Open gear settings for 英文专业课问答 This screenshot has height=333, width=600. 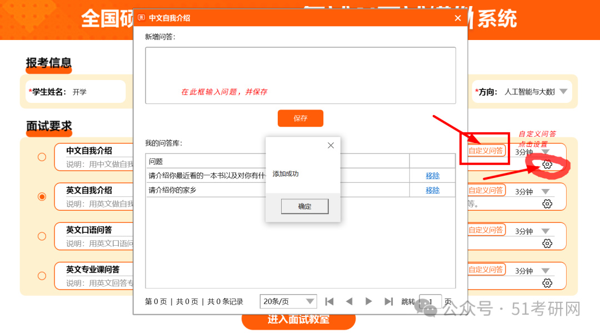(x=547, y=283)
